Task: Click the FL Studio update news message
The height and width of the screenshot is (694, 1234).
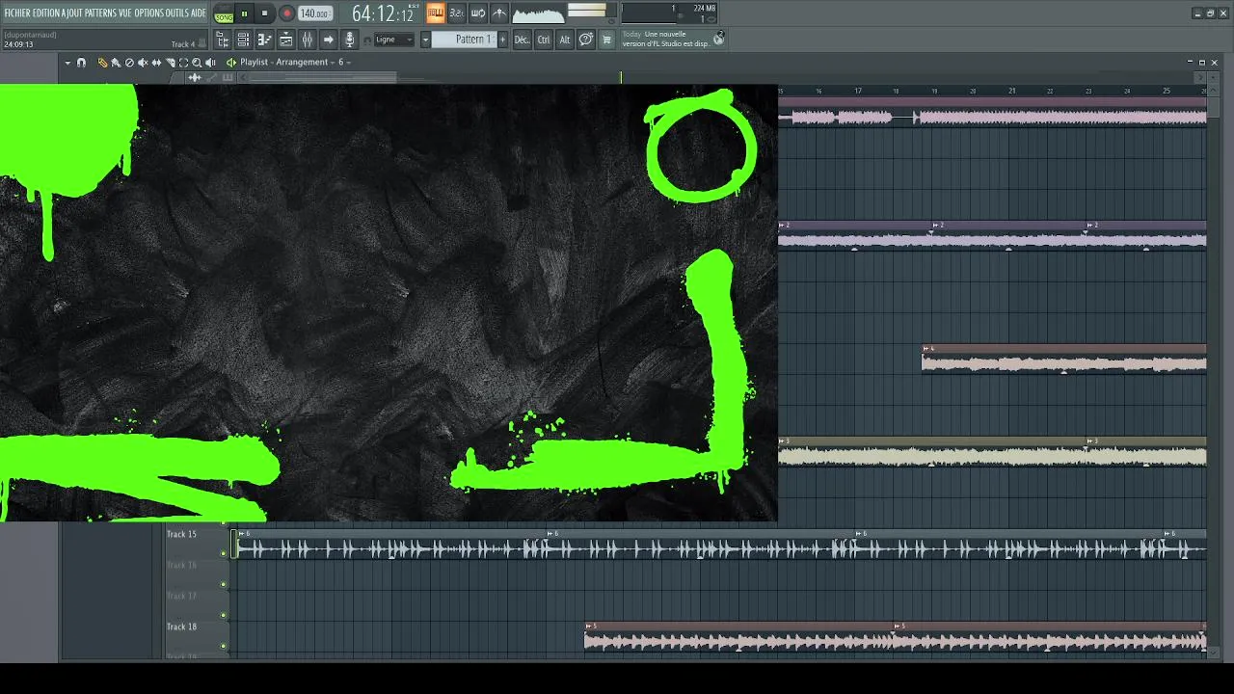Action: click(665, 39)
